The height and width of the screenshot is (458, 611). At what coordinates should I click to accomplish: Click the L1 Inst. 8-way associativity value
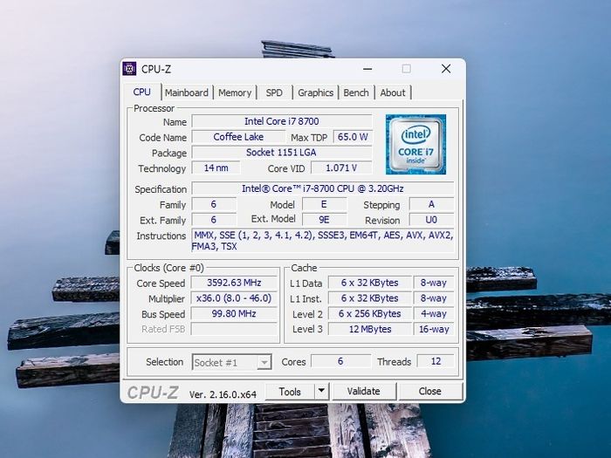[434, 298]
